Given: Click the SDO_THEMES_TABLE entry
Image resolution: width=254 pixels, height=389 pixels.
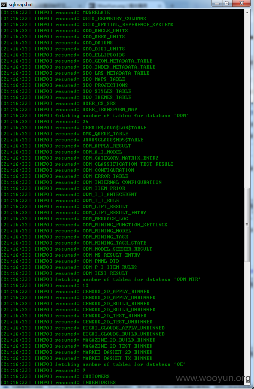Looking at the screenshot, I should 107,97.
